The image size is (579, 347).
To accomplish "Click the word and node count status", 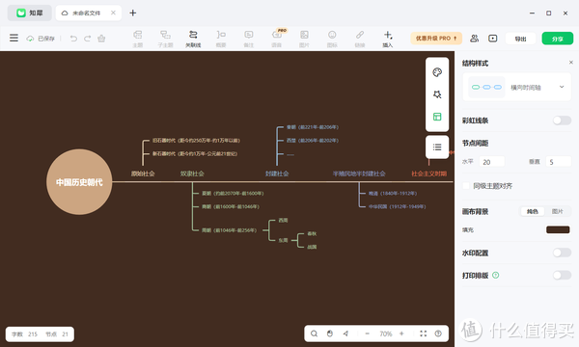I will pos(40,334).
